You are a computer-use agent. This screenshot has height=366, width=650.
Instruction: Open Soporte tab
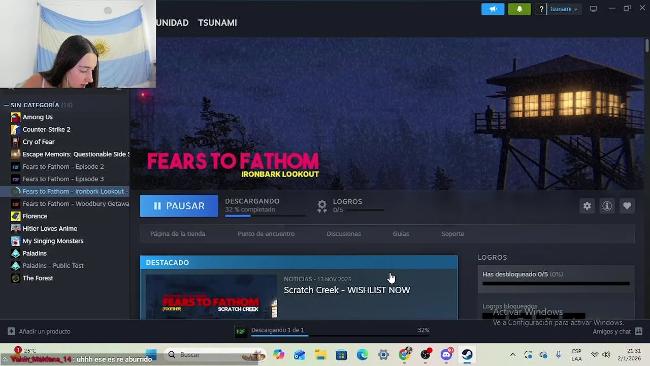tap(452, 234)
